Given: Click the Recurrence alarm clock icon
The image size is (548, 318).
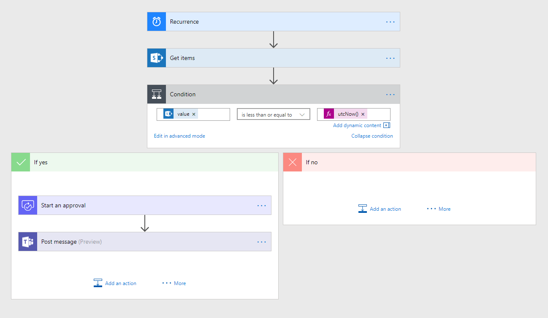Looking at the screenshot, I should point(157,22).
